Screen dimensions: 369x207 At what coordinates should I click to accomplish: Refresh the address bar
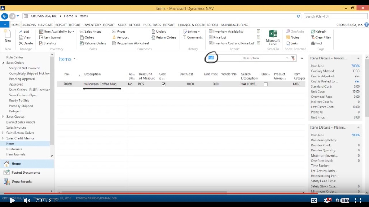[298, 16]
